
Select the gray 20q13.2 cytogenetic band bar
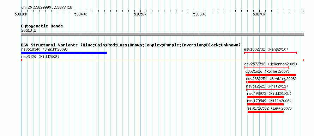pyautogui.click(x=163, y=34)
